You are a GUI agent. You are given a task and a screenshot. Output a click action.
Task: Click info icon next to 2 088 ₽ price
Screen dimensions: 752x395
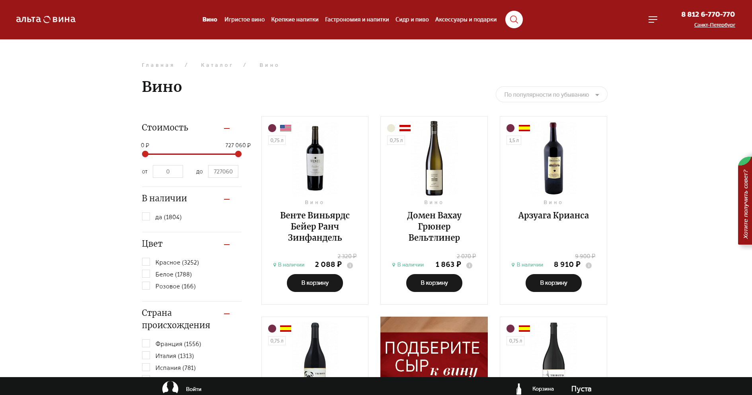click(350, 265)
